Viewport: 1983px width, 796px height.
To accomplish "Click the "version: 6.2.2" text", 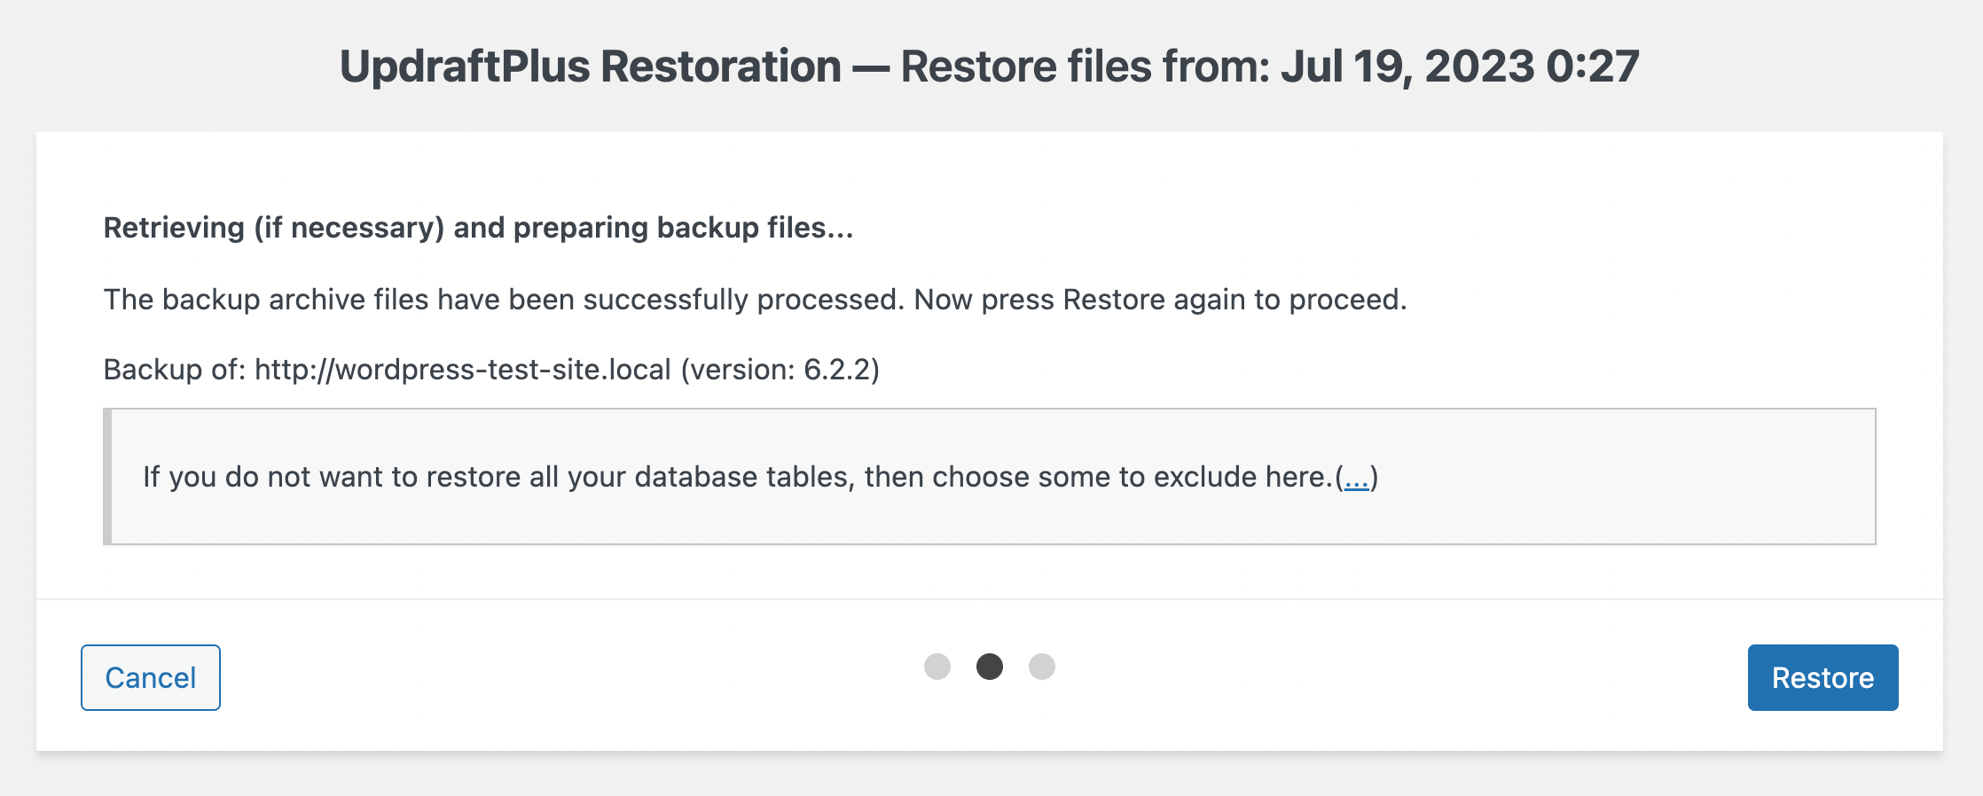I will pos(780,370).
